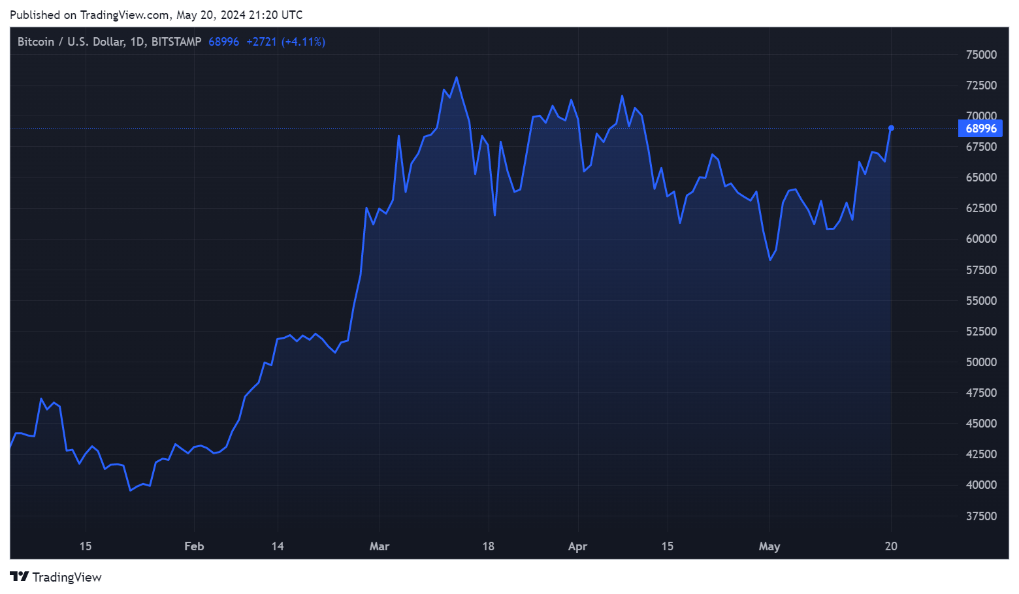1019x594 pixels.
Task: Click the lowest late-January trough on the line
Action: (x=131, y=490)
